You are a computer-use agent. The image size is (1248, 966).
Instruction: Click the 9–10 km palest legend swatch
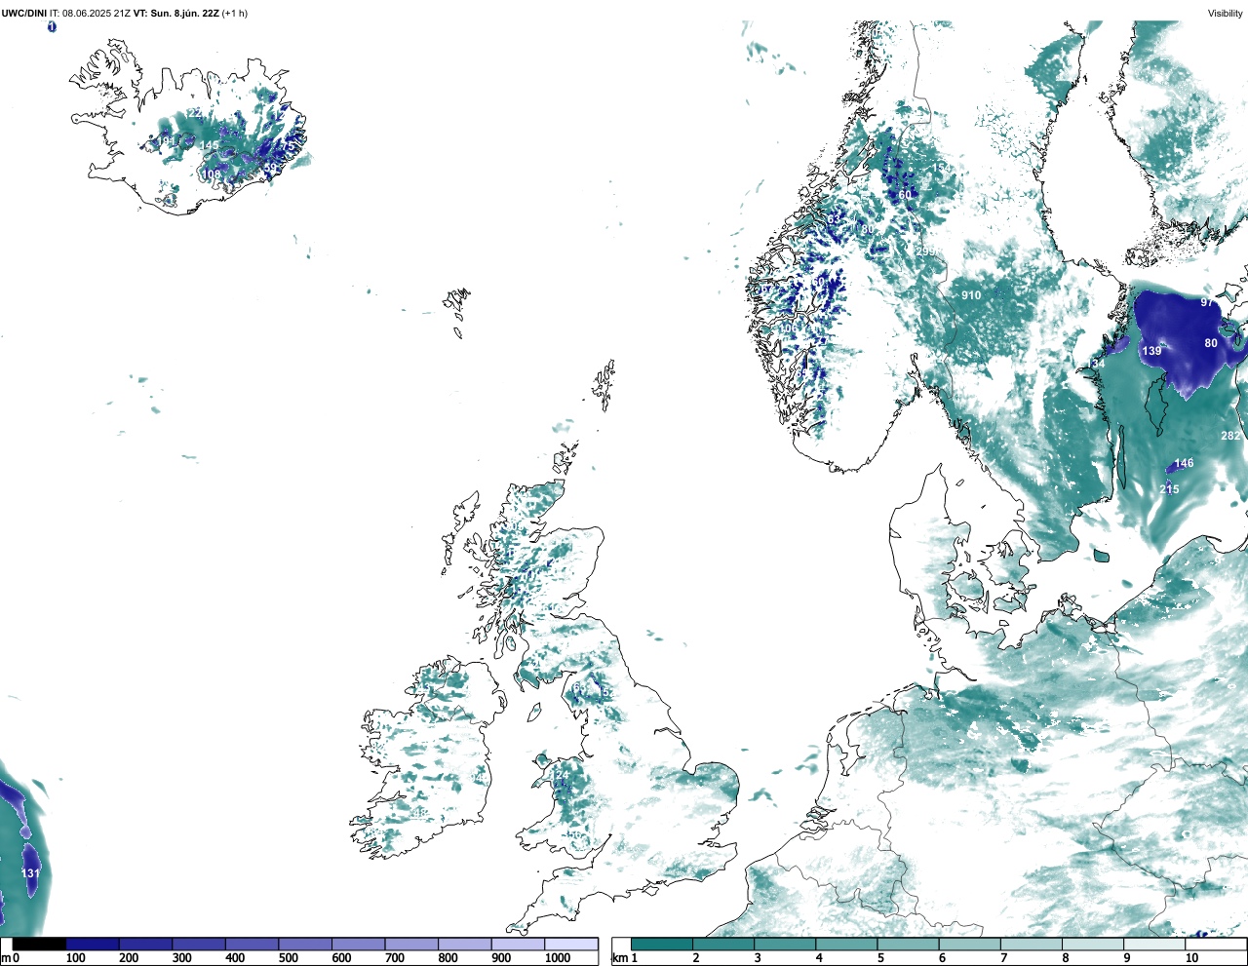click(1155, 945)
